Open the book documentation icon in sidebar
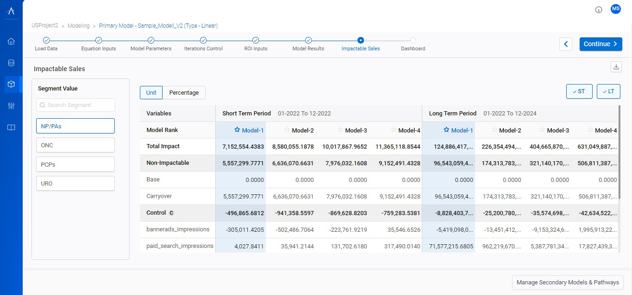 [x=11, y=127]
